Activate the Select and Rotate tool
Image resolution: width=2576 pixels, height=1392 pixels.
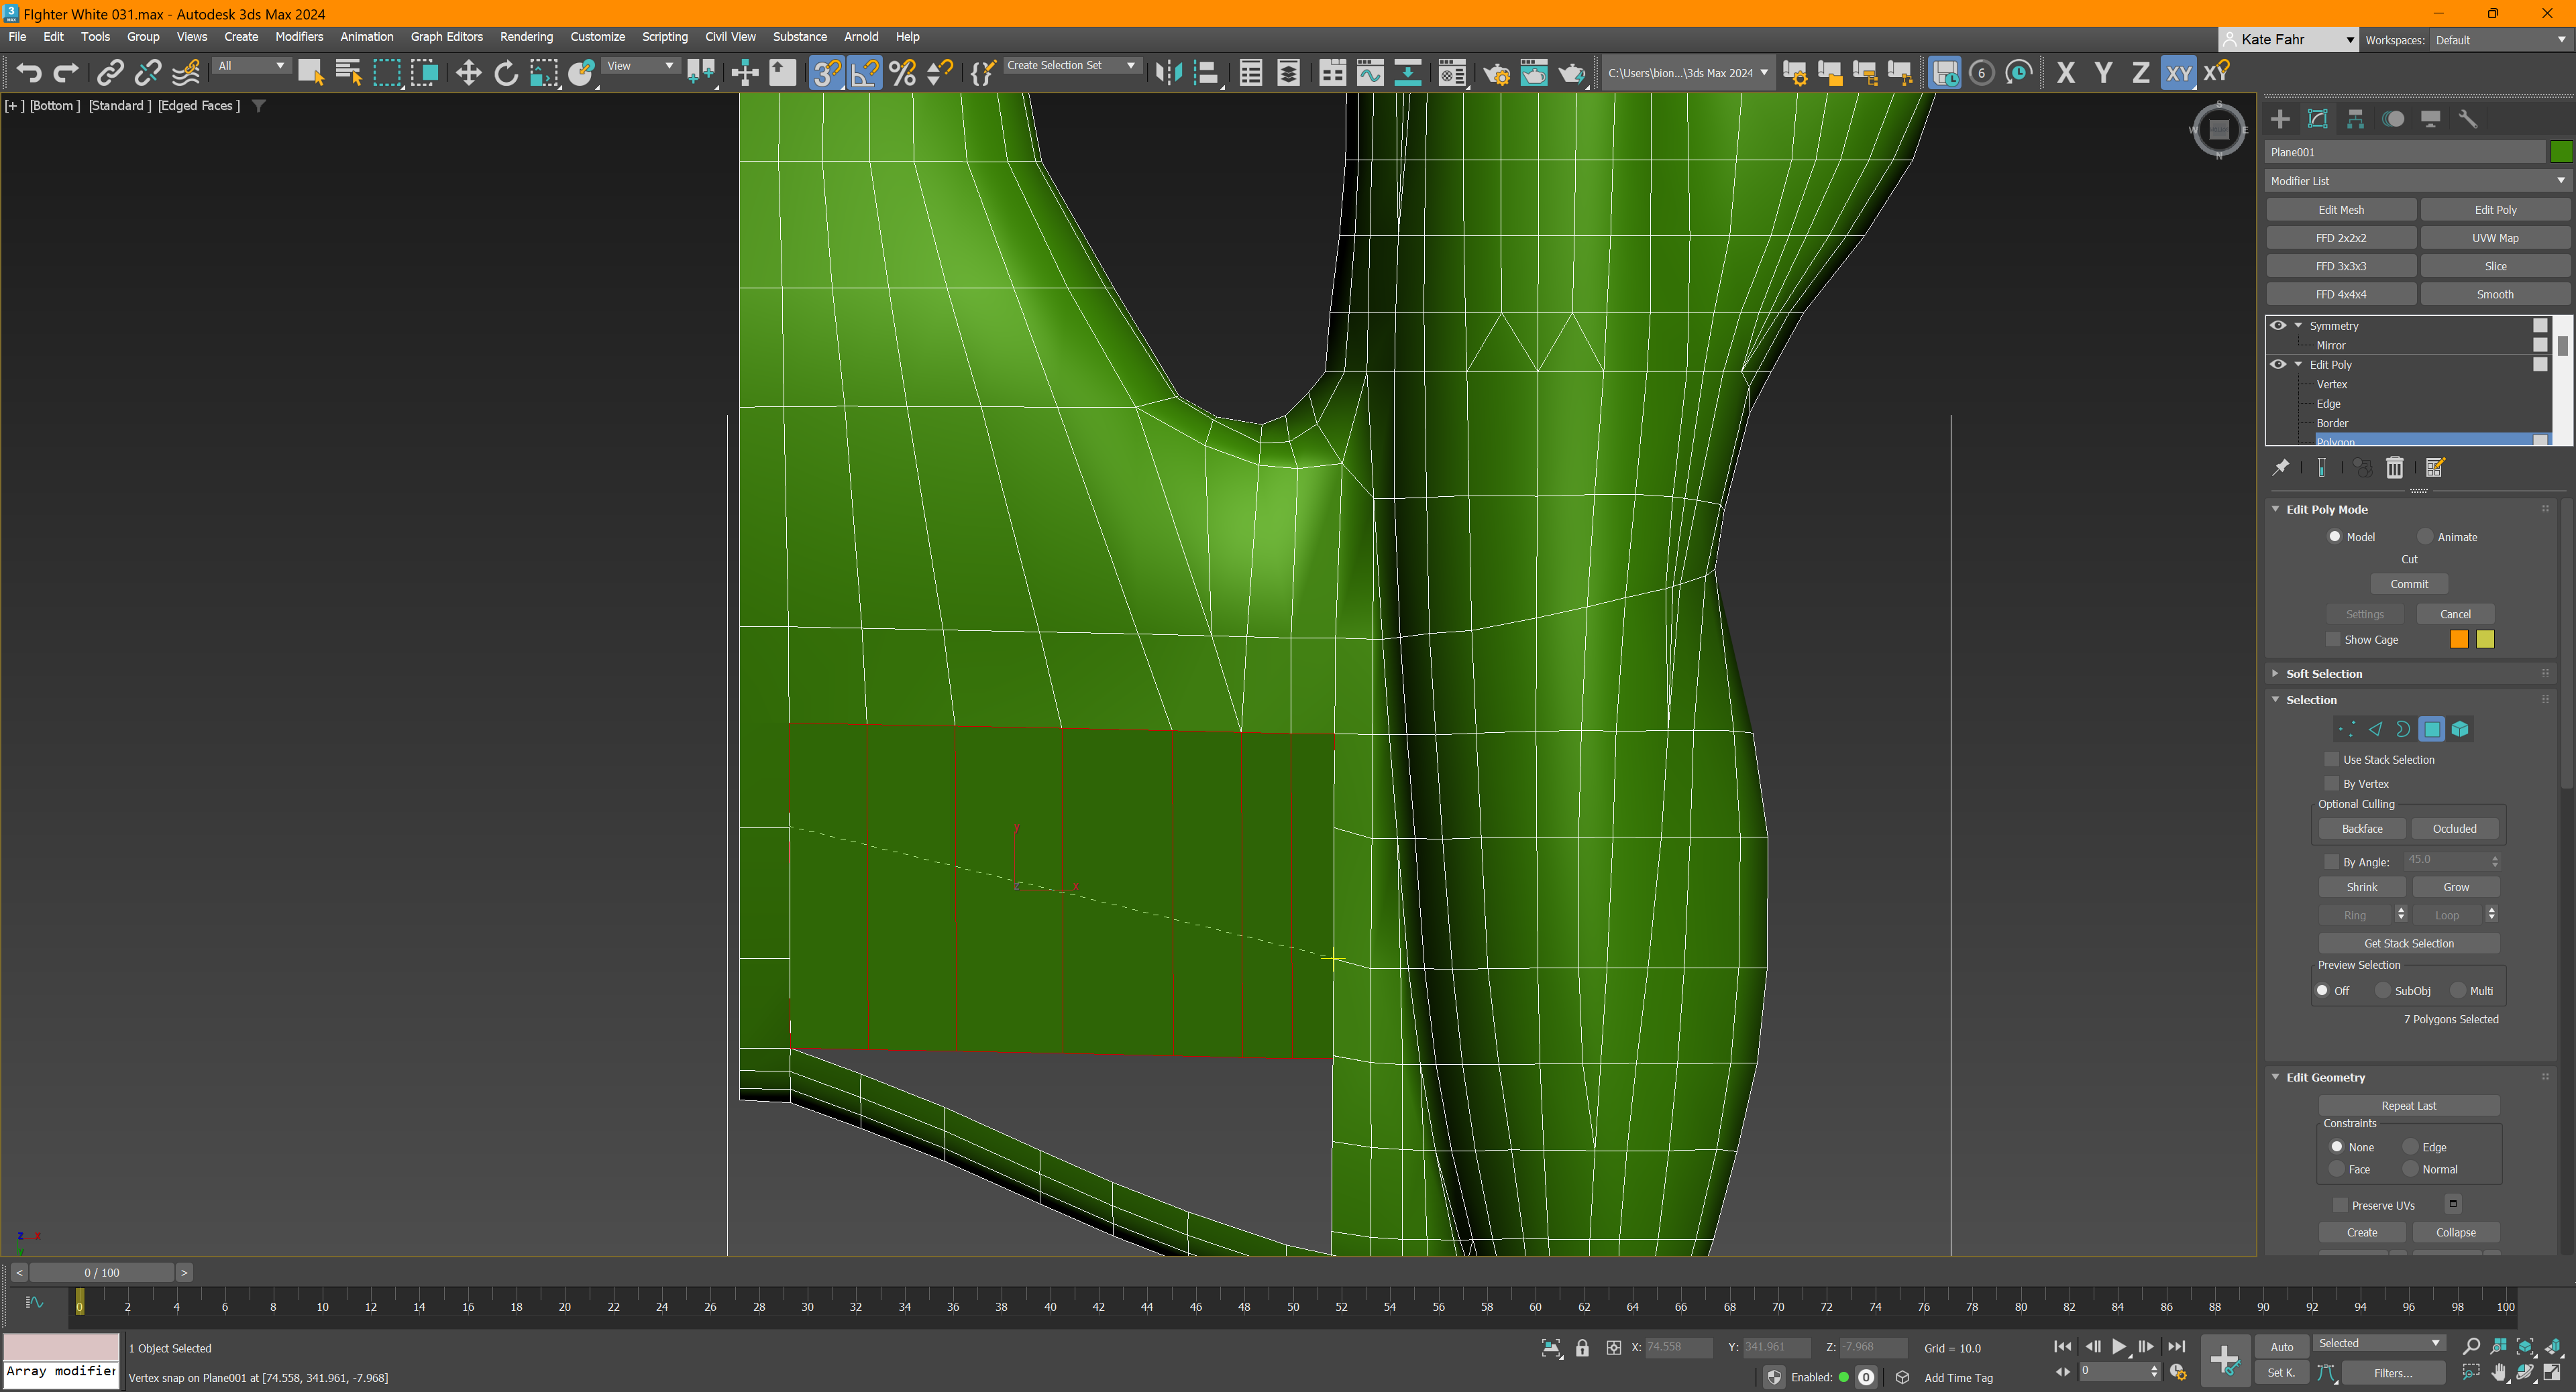coord(506,72)
